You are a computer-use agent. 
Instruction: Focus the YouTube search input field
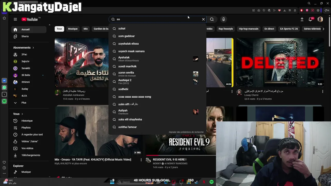[x=158, y=19]
